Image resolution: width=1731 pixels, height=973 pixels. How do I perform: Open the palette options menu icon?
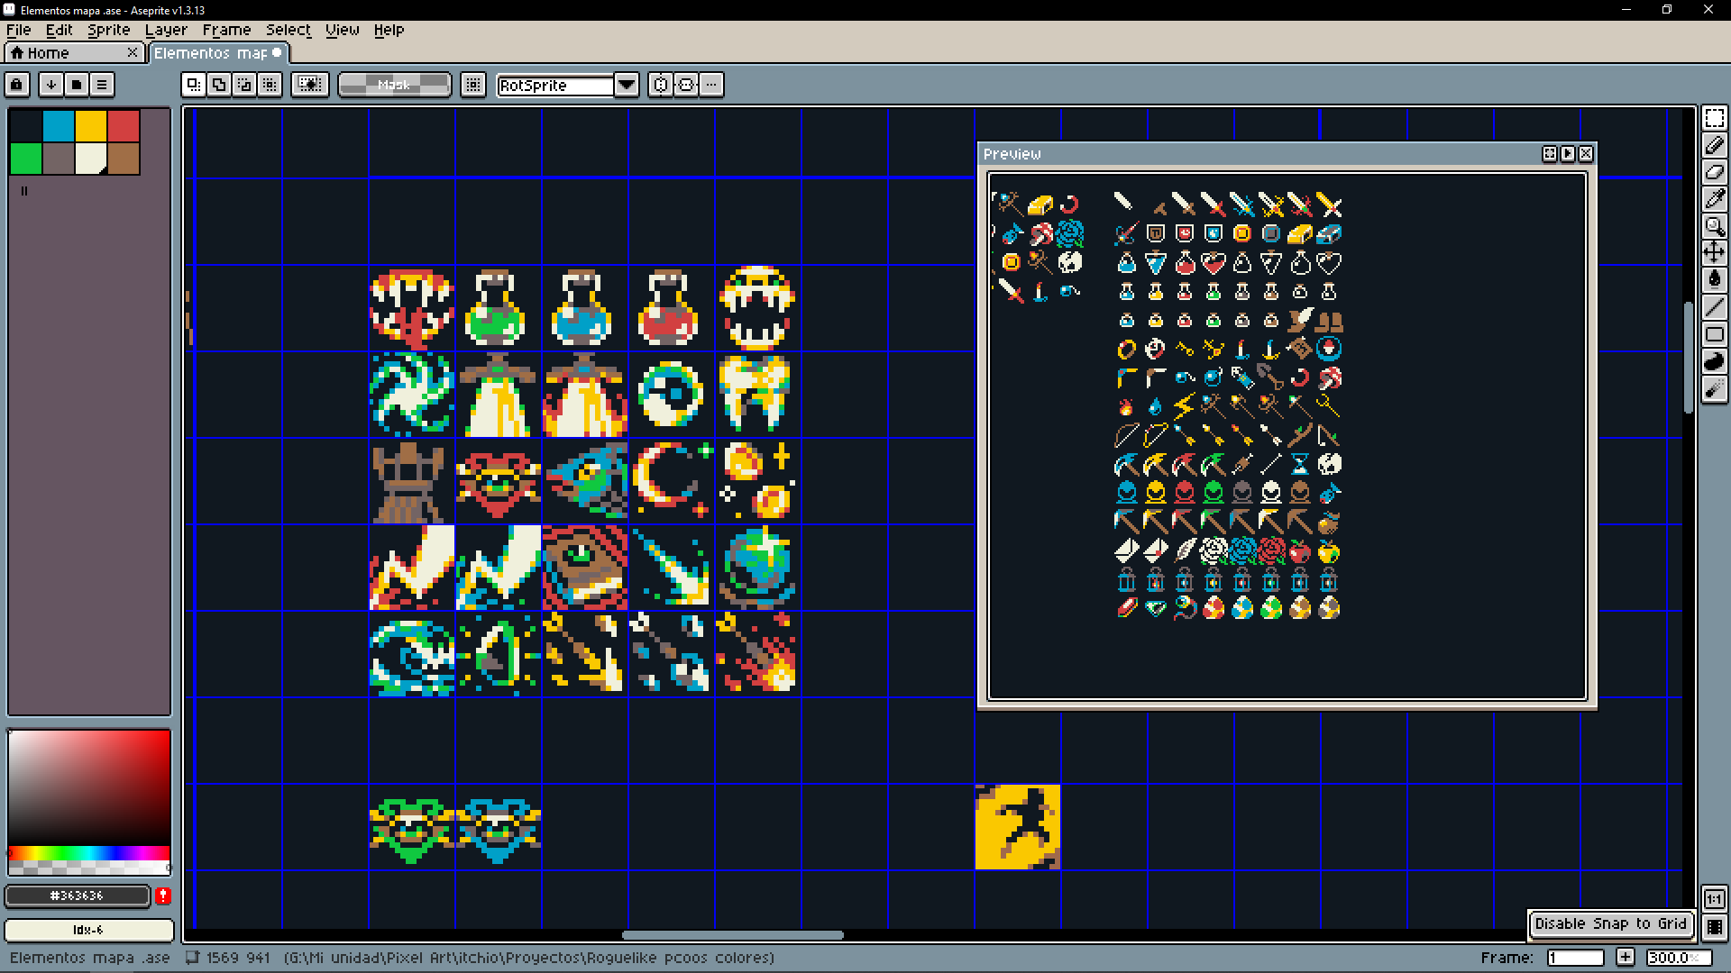(x=102, y=85)
